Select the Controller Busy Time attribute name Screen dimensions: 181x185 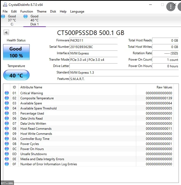coord(35,139)
